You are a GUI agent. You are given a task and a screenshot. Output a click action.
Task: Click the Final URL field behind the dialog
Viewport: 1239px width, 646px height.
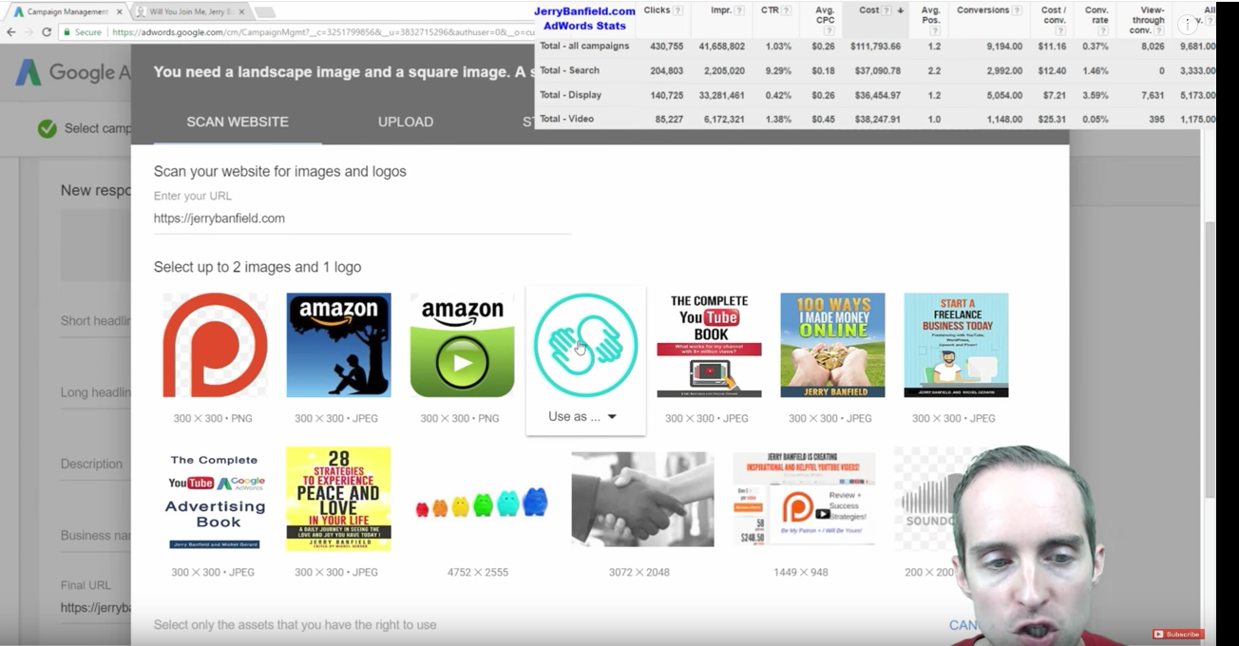tap(95, 608)
